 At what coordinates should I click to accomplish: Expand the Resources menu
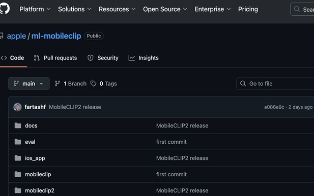(x=117, y=9)
